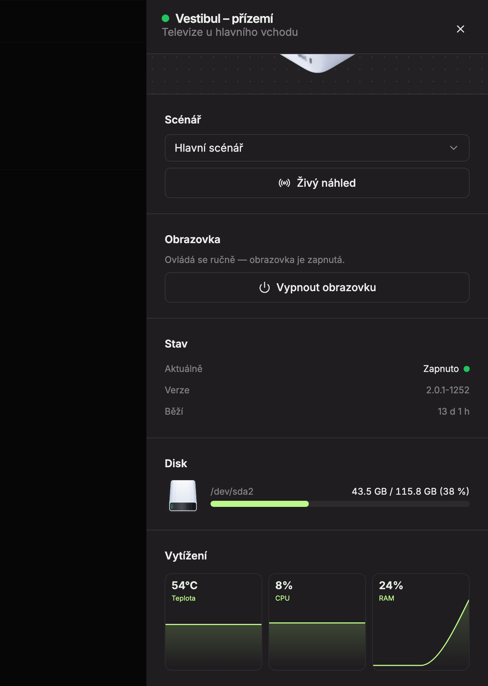Click the version value 2.0.1-1252
488x686 pixels.
point(448,390)
